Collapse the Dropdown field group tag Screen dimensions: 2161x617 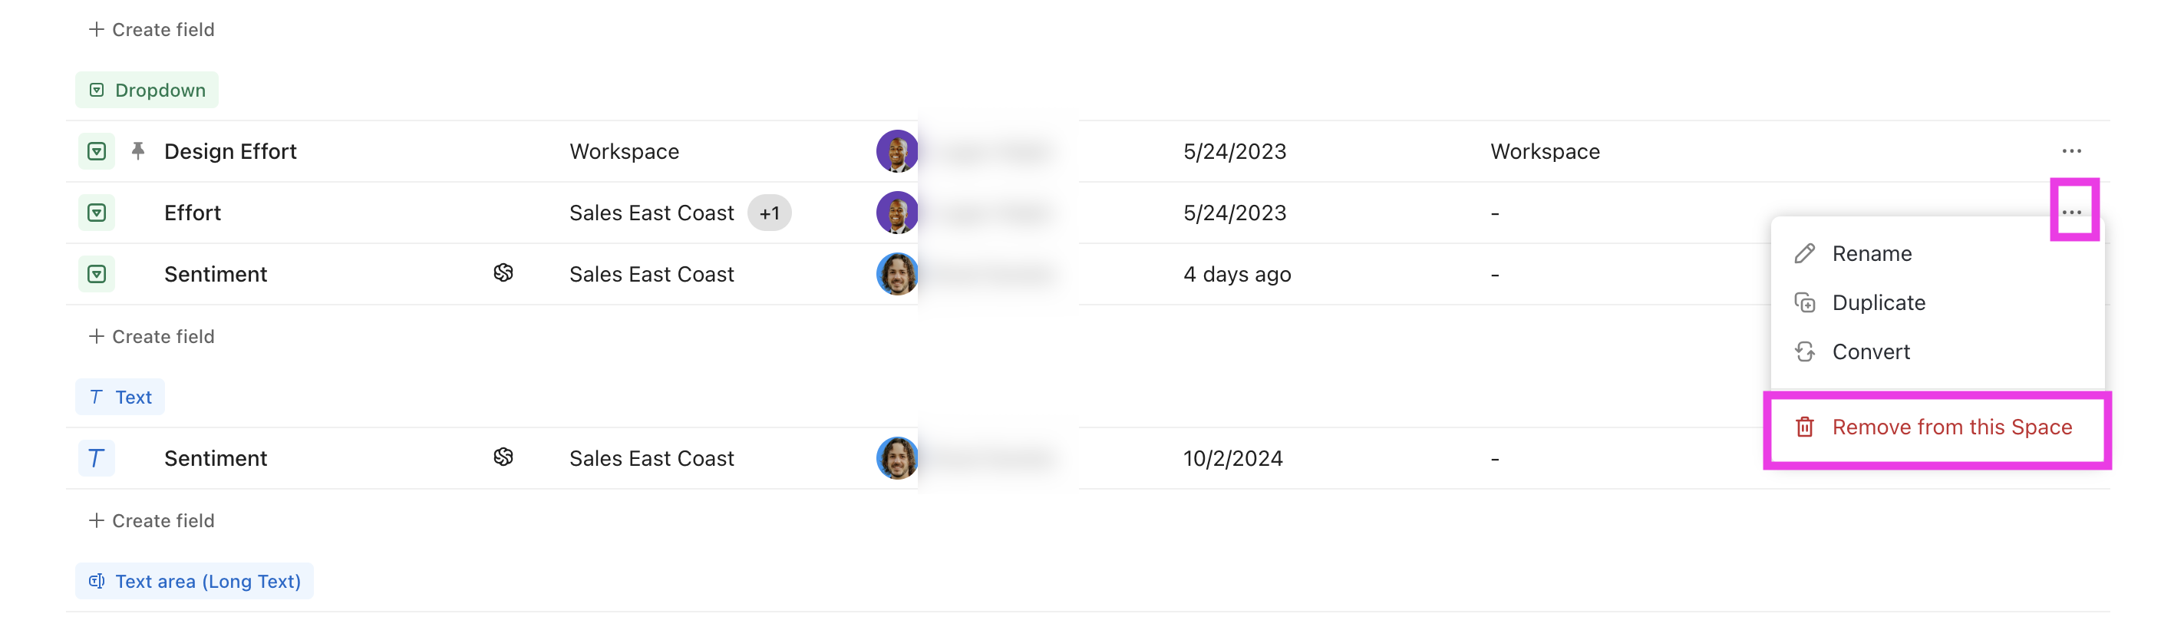click(x=147, y=90)
